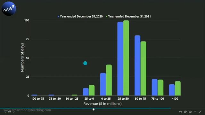Click the green 0 to 25 bar
This screenshot has height=115, width=205.
click(109, 80)
